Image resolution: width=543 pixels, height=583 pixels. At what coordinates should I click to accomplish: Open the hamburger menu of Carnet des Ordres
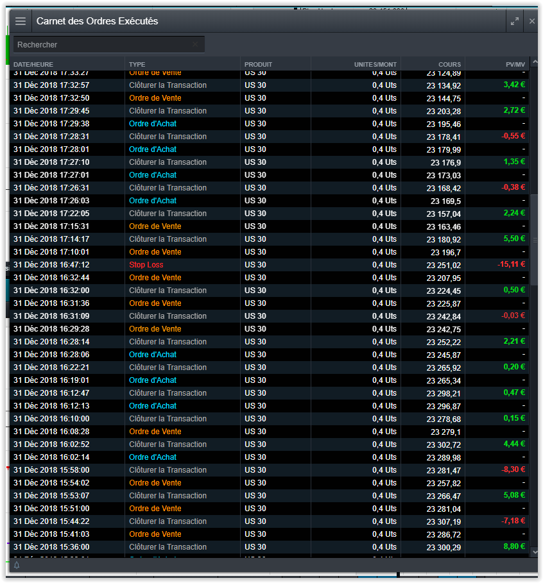click(x=21, y=21)
